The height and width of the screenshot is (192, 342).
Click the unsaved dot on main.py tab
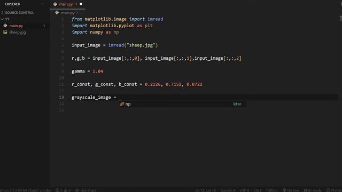(81, 4)
